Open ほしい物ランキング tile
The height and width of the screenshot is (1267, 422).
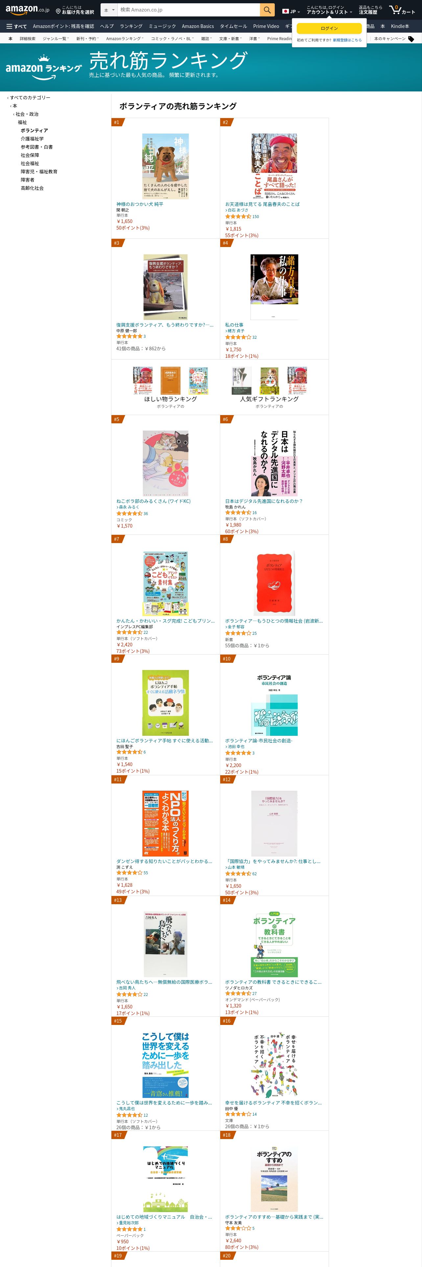coord(171,387)
